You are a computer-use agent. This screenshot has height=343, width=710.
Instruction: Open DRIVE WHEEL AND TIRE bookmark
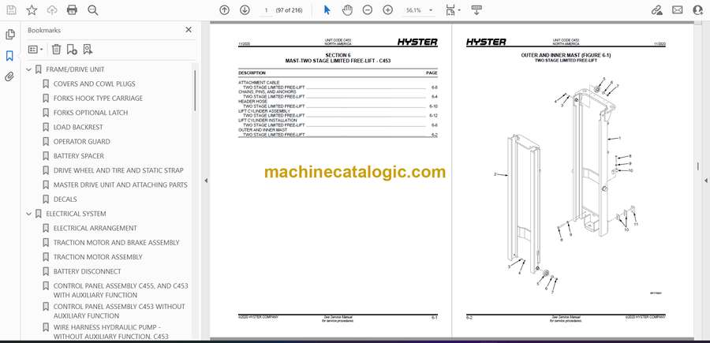point(118,170)
